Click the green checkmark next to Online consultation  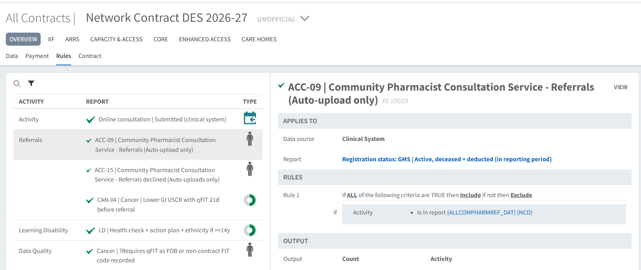90,120
